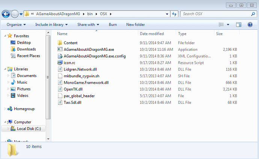259x159 pixels.
Task: Click the folder icon in the address bar
Action: 27,14
